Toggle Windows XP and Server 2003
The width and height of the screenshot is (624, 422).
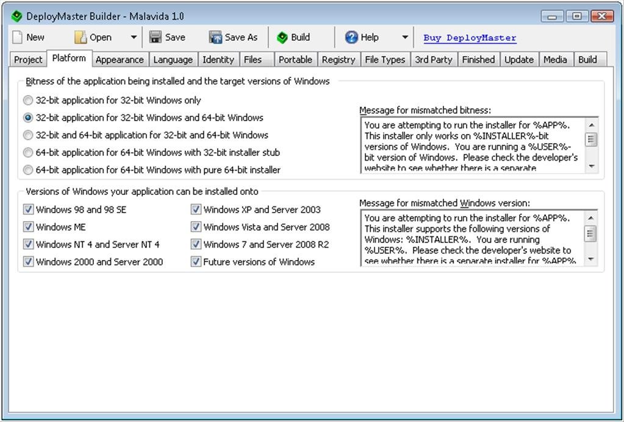pos(196,209)
